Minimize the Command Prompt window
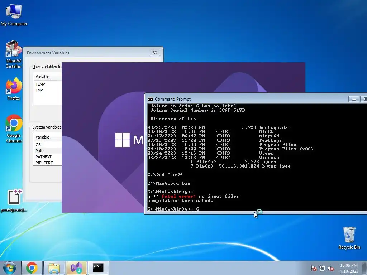The height and width of the screenshot is (275, 367). [354, 100]
